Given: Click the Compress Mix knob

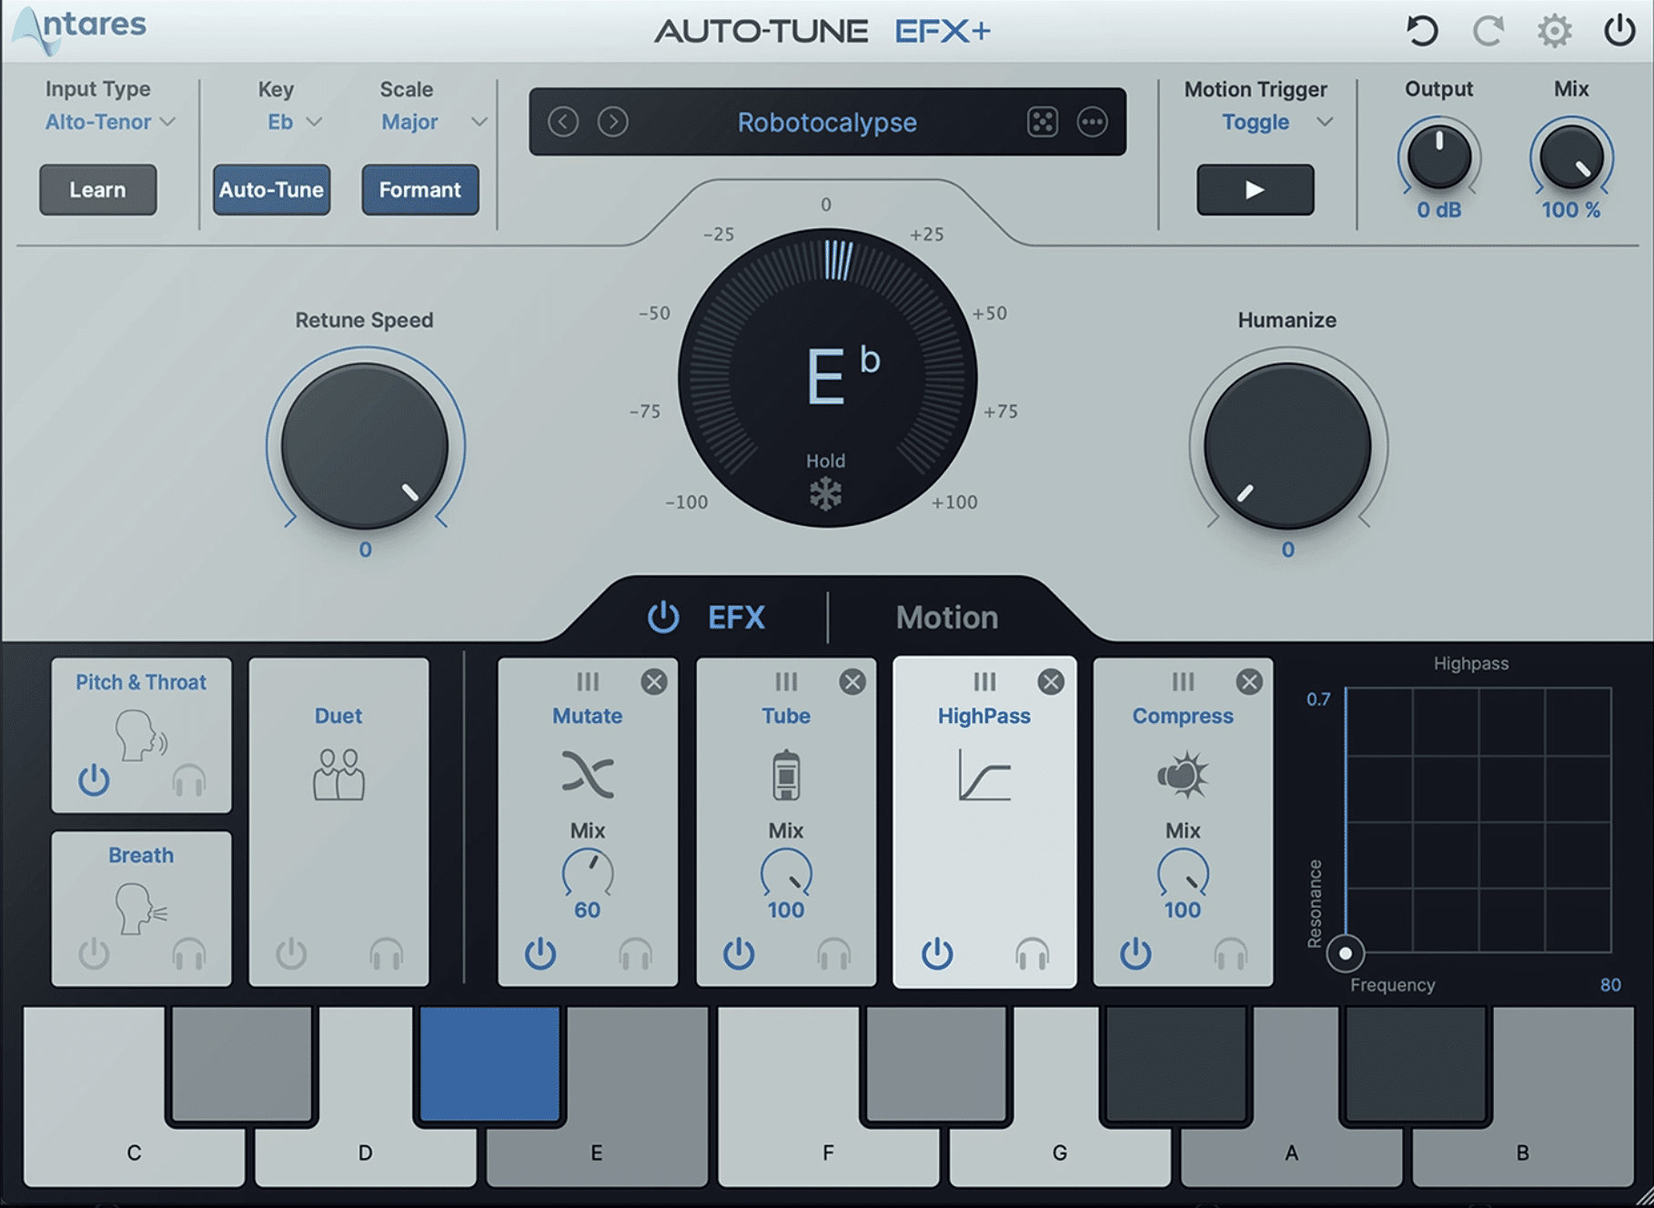Looking at the screenshot, I should [x=1183, y=873].
